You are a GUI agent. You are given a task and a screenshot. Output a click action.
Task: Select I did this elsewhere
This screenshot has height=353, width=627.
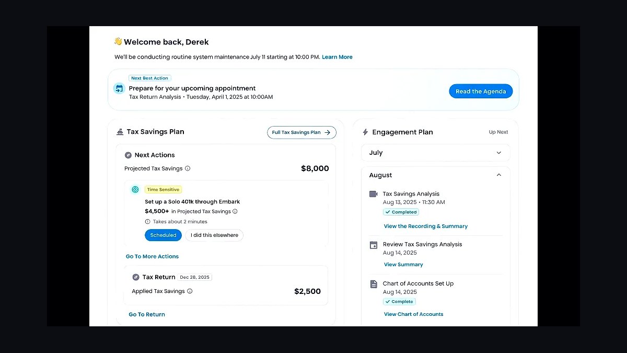click(214, 235)
